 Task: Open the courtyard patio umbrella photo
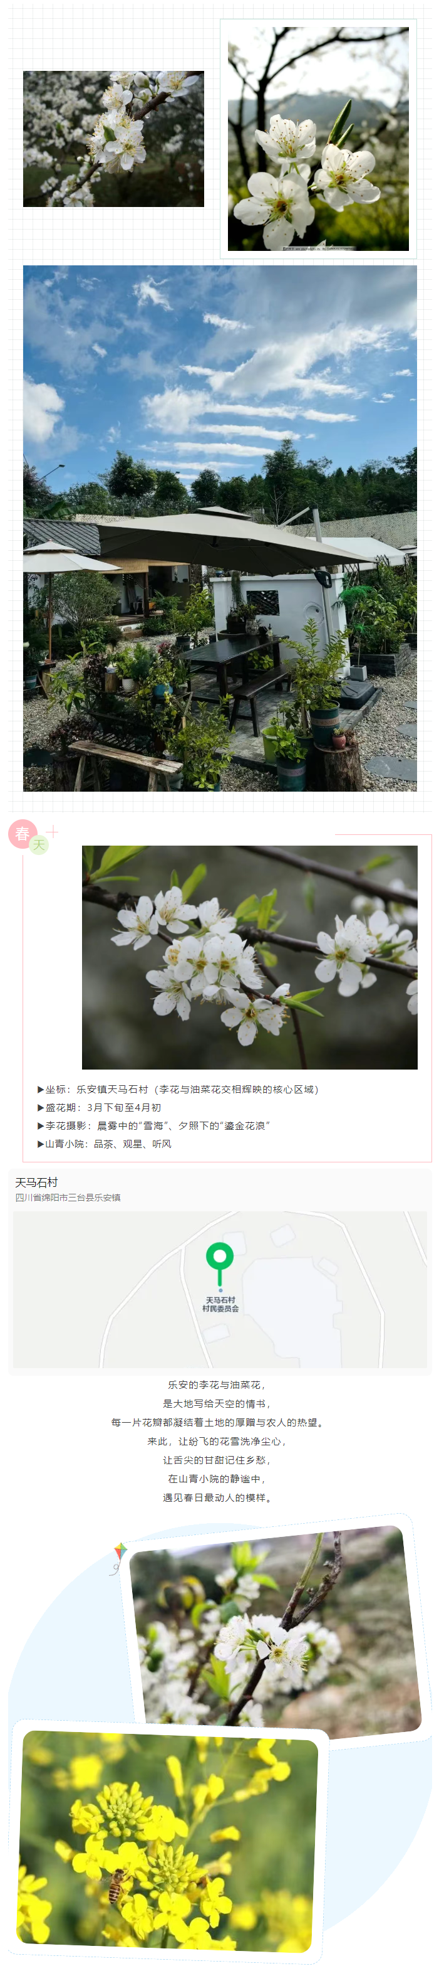pyautogui.click(x=220, y=528)
